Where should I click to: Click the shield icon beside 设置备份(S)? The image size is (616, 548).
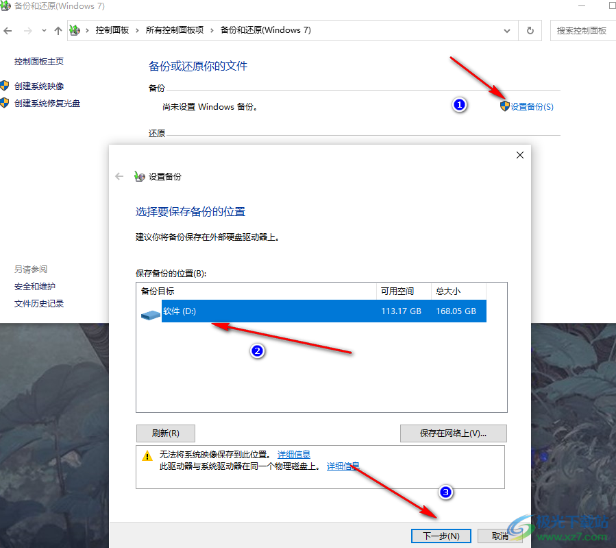[x=505, y=106]
